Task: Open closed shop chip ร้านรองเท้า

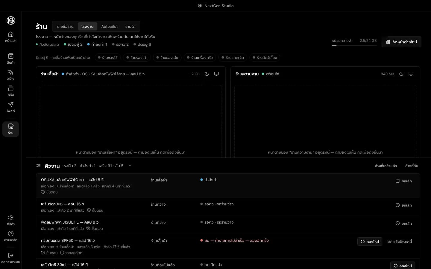Action: coord(137,57)
